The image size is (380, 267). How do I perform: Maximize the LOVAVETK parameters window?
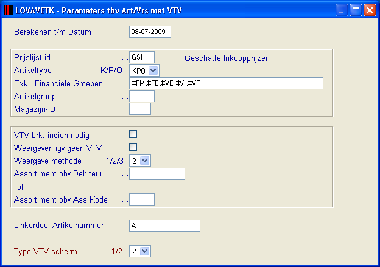[x=356, y=10]
